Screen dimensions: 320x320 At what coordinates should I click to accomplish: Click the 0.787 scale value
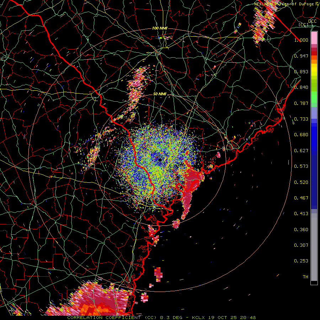pyautogui.click(x=301, y=103)
